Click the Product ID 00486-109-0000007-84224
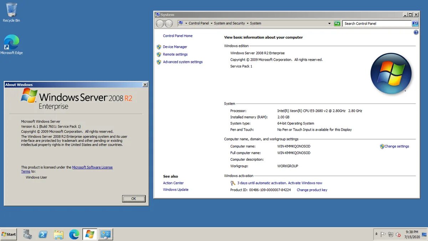The image size is (428, 241). (270, 190)
